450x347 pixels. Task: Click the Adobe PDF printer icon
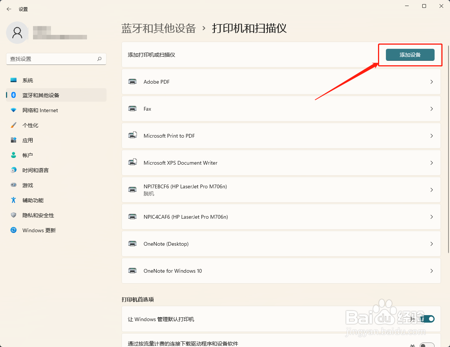coord(132,82)
